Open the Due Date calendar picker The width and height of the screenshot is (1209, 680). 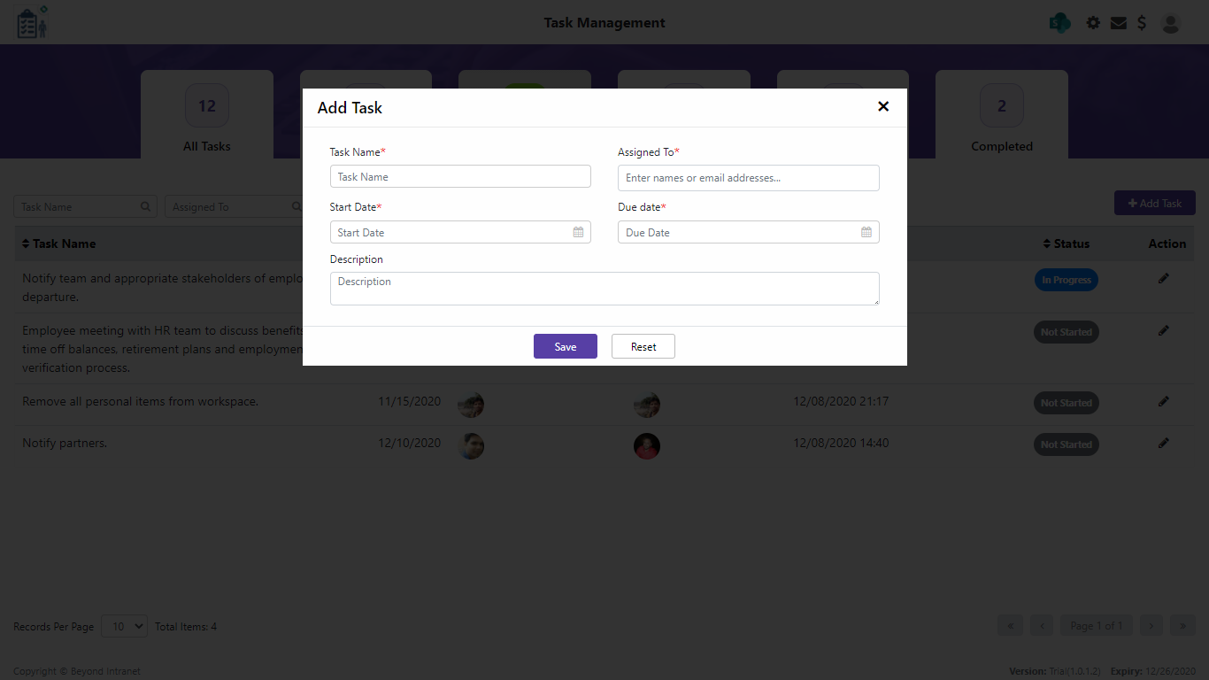866,232
